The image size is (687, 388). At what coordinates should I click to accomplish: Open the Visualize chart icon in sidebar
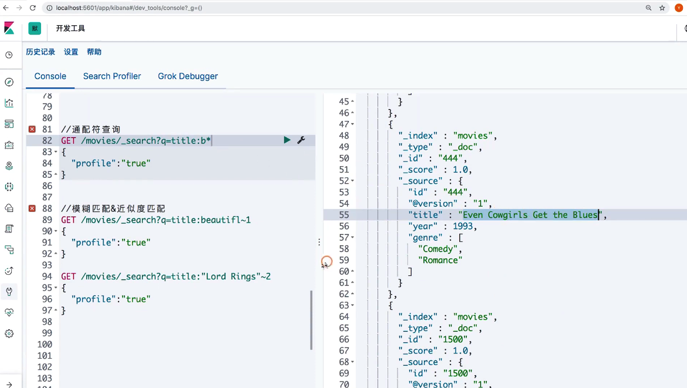coord(9,103)
